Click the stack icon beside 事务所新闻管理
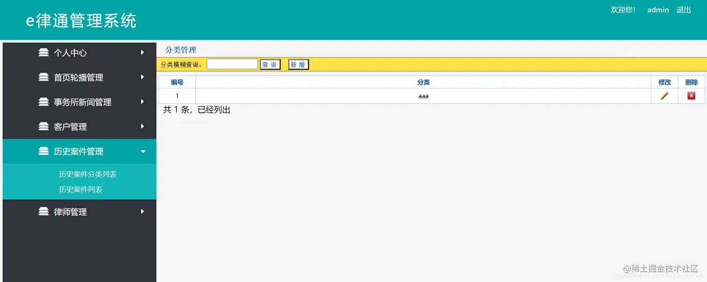 tap(43, 101)
